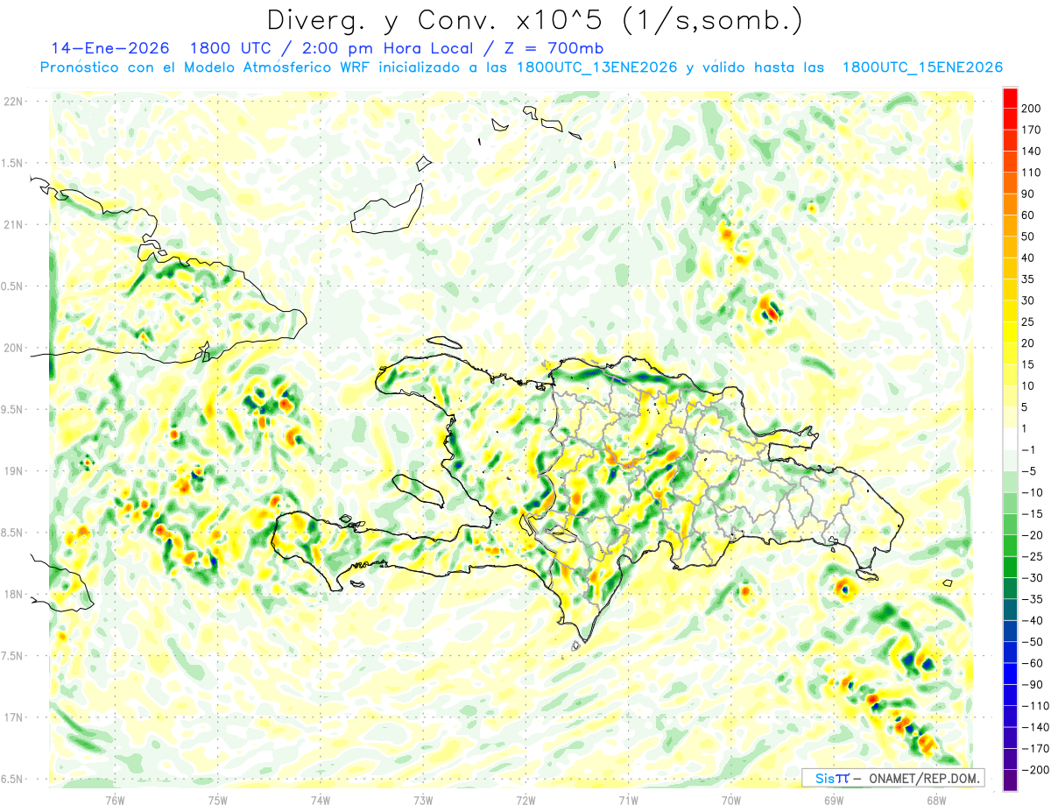Click the '1800 UTC / 2:00 pm Hora Local' text
The image size is (1051, 812).
click(333, 47)
